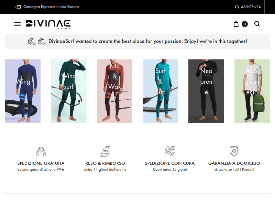
Task: Open the hamburger navigation menu
Action: point(17,24)
